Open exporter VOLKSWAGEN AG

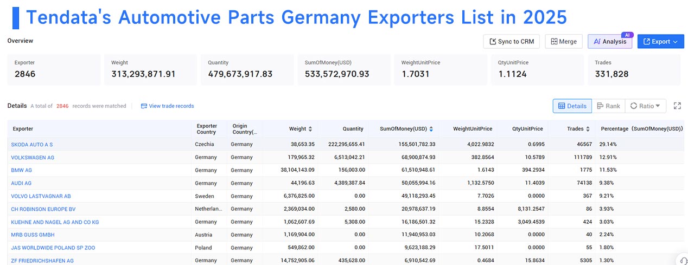pos(33,158)
